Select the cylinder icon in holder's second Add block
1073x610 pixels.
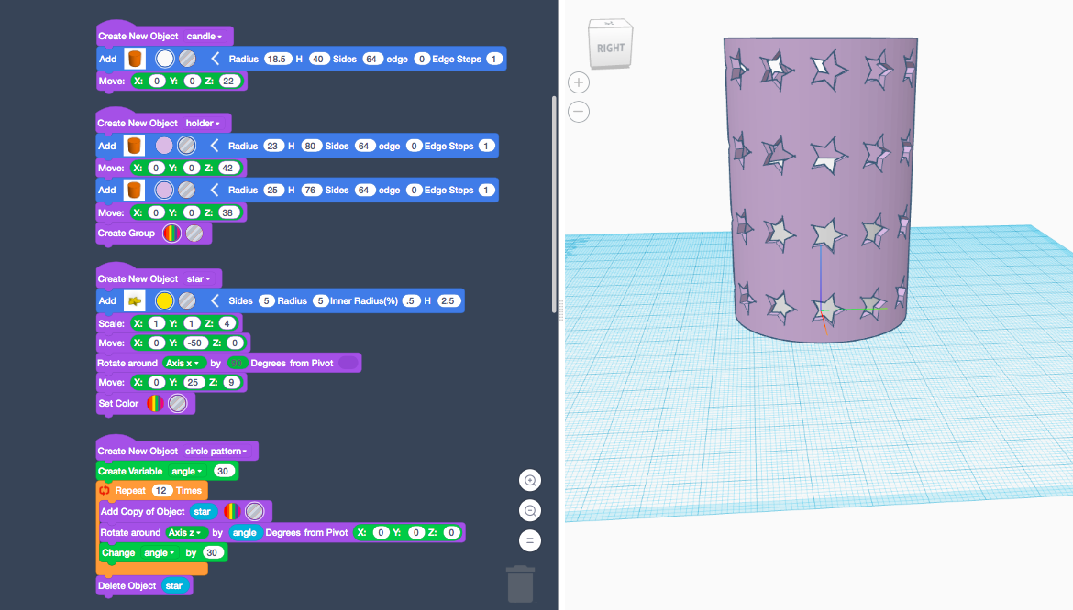pos(134,190)
